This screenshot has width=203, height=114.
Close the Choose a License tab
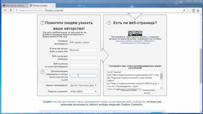click(53, 6)
